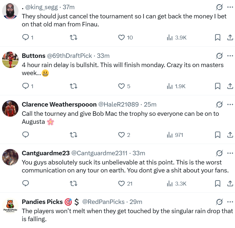Screen dimensions: 235x228
Task: Reply to king_segg's cancel tournament tweet
Action: 26,37
